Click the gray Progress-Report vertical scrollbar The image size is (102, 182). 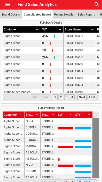(x=96, y=148)
